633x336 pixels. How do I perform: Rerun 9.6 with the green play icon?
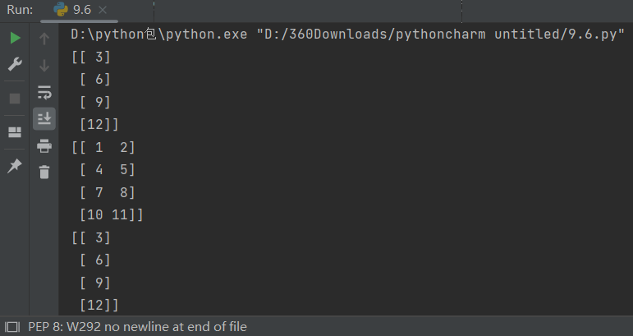click(x=15, y=38)
